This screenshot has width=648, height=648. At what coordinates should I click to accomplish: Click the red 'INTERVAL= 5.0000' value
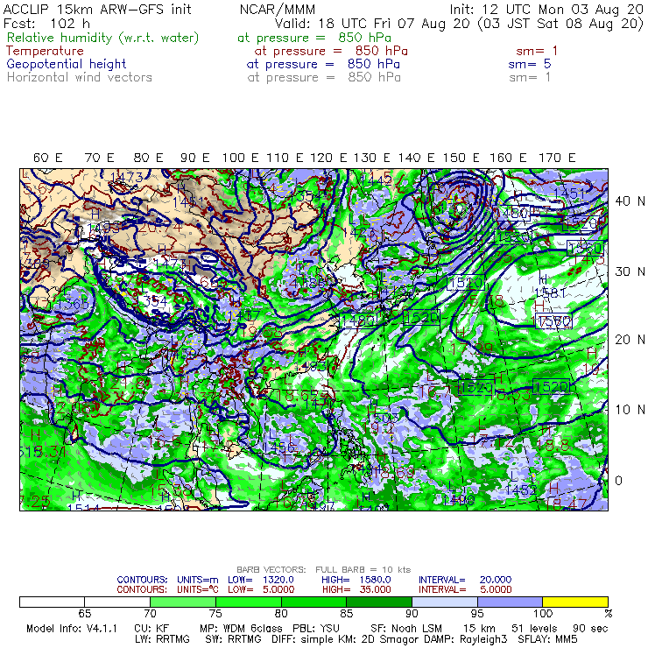coord(465,589)
